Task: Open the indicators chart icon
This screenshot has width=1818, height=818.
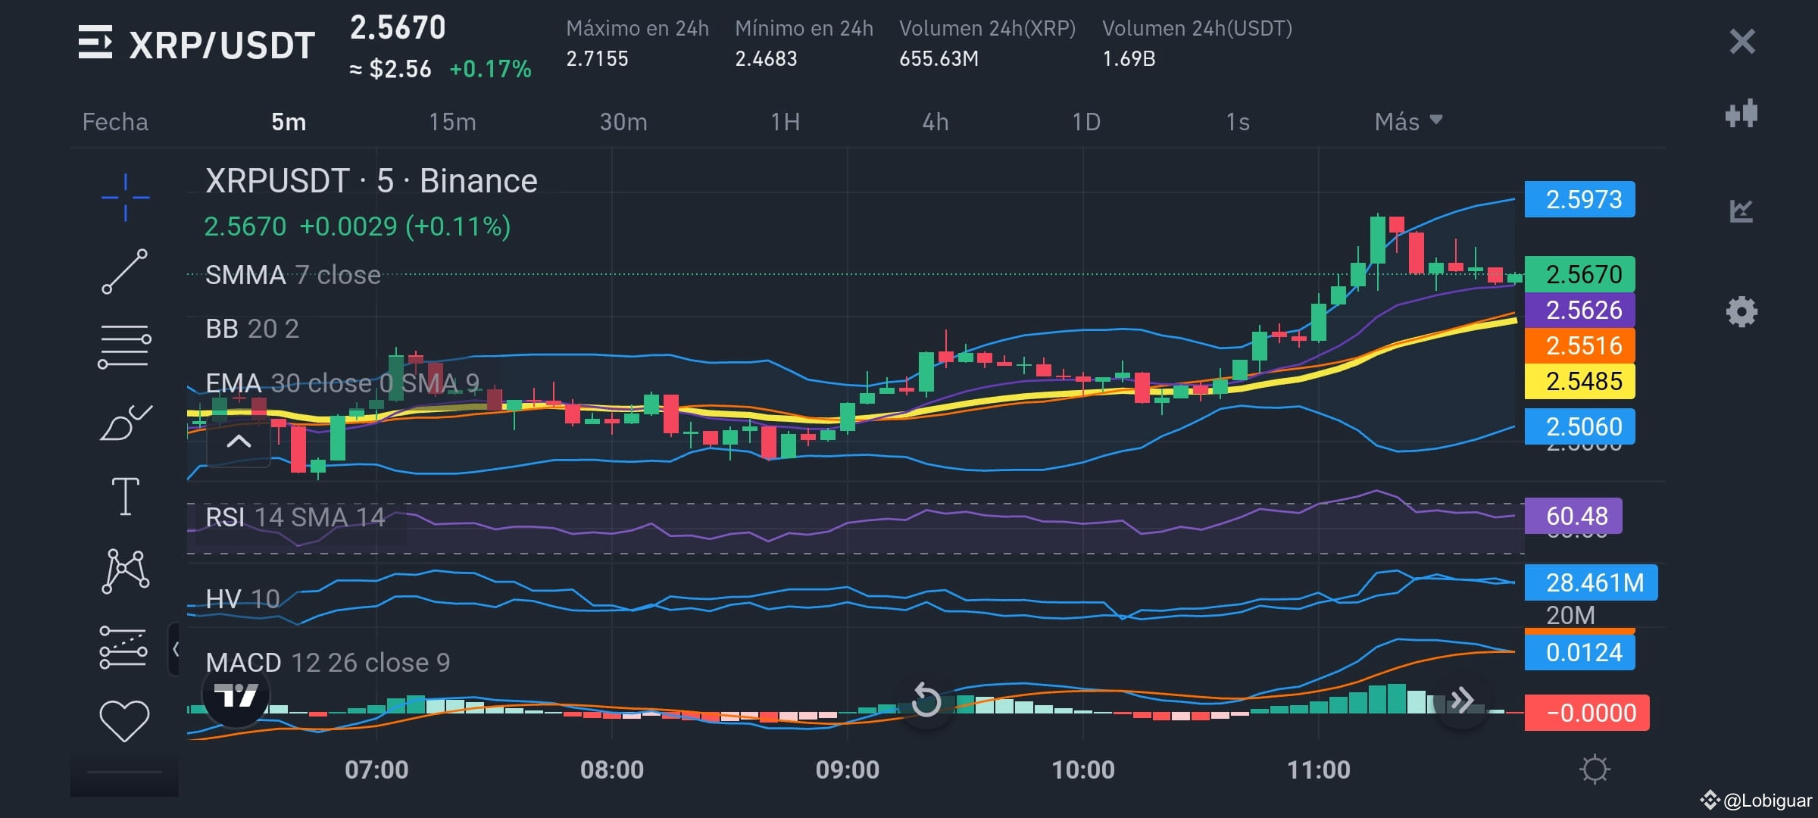Action: coord(1741,211)
